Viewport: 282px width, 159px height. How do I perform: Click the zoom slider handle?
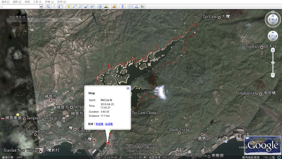click(x=273, y=62)
